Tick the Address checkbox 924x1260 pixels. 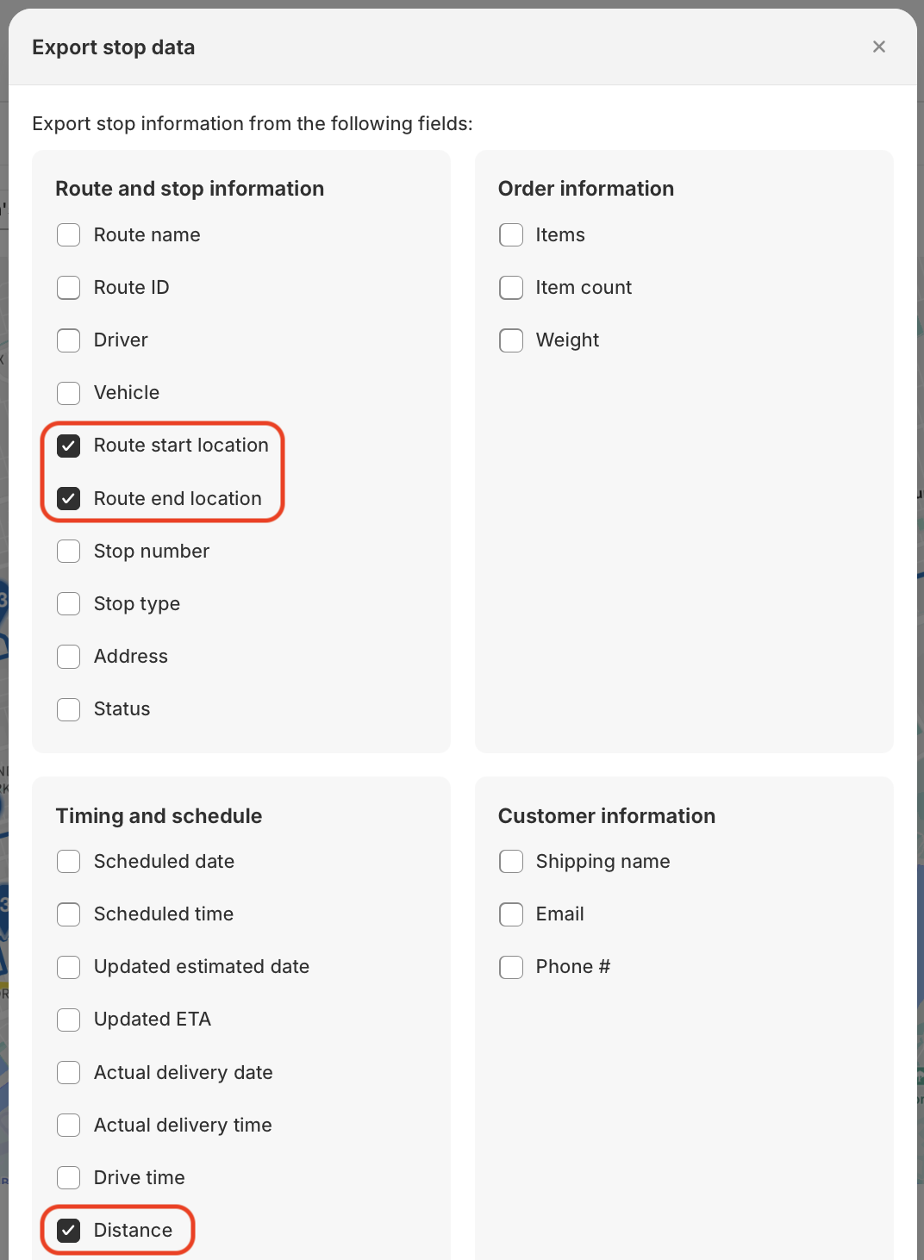(x=69, y=657)
